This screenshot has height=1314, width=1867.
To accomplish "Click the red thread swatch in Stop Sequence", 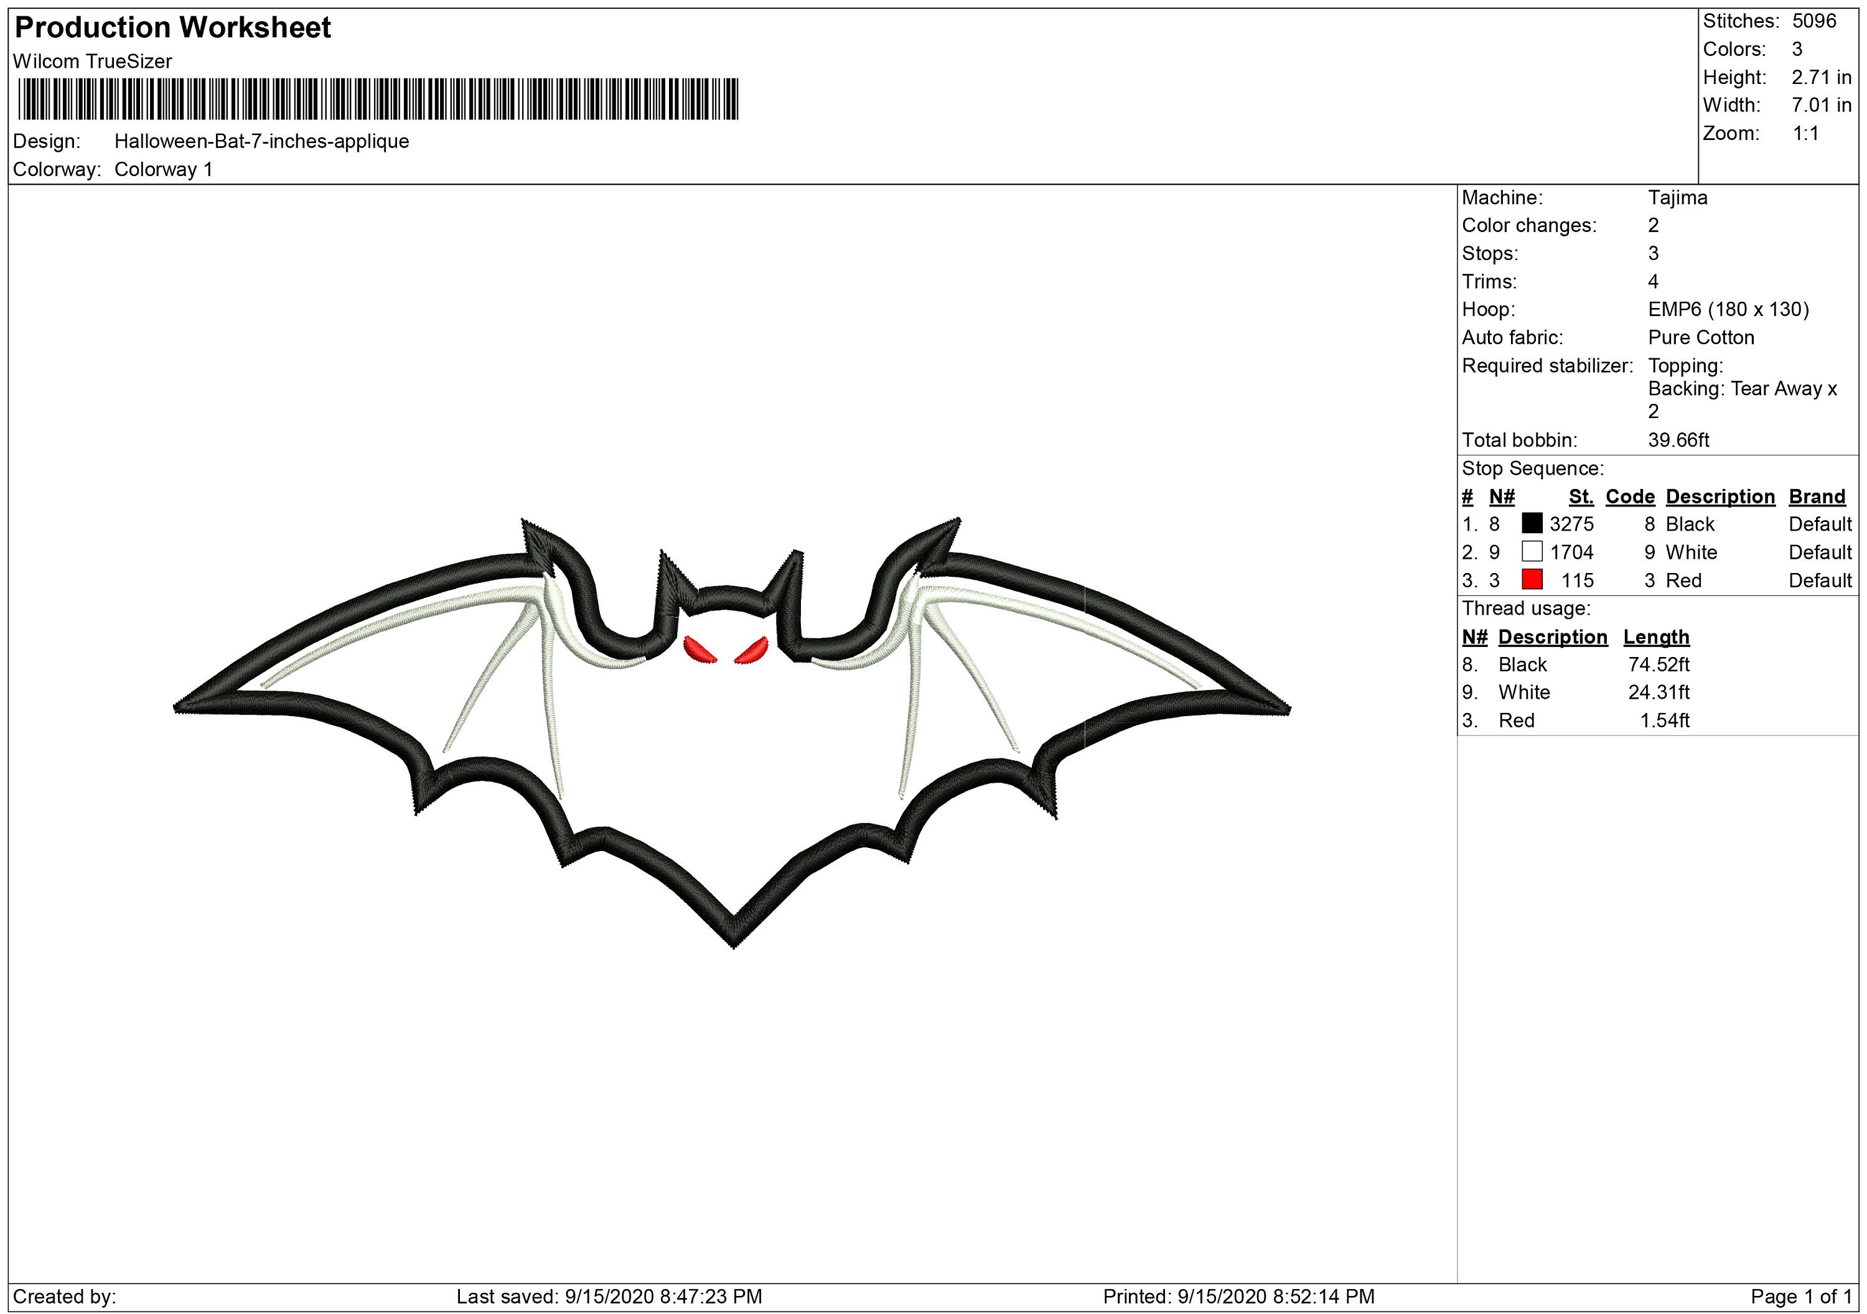I will (x=1532, y=580).
